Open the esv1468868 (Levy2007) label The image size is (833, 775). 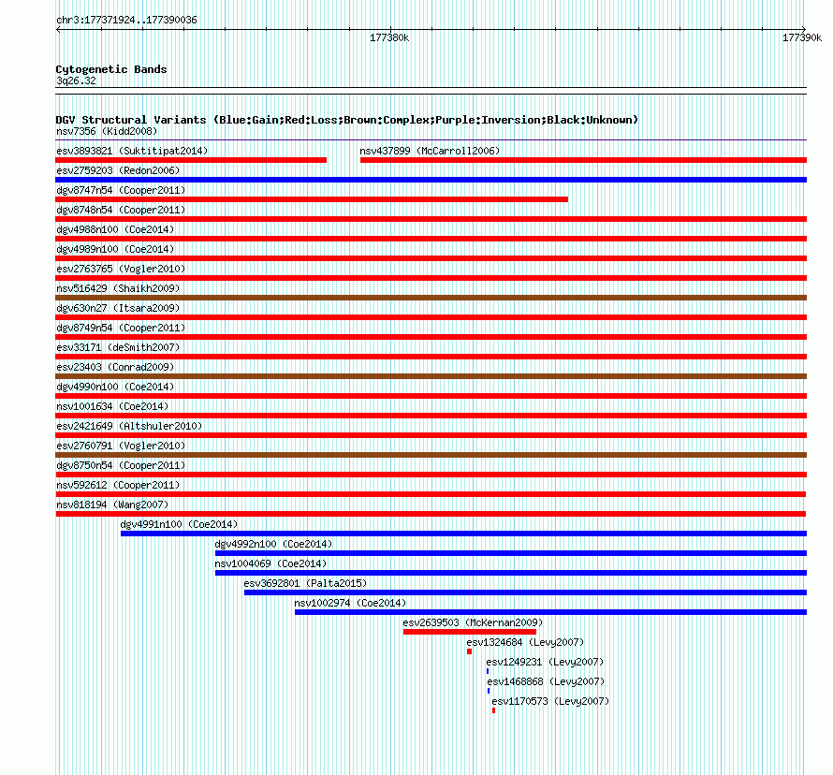pos(546,681)
